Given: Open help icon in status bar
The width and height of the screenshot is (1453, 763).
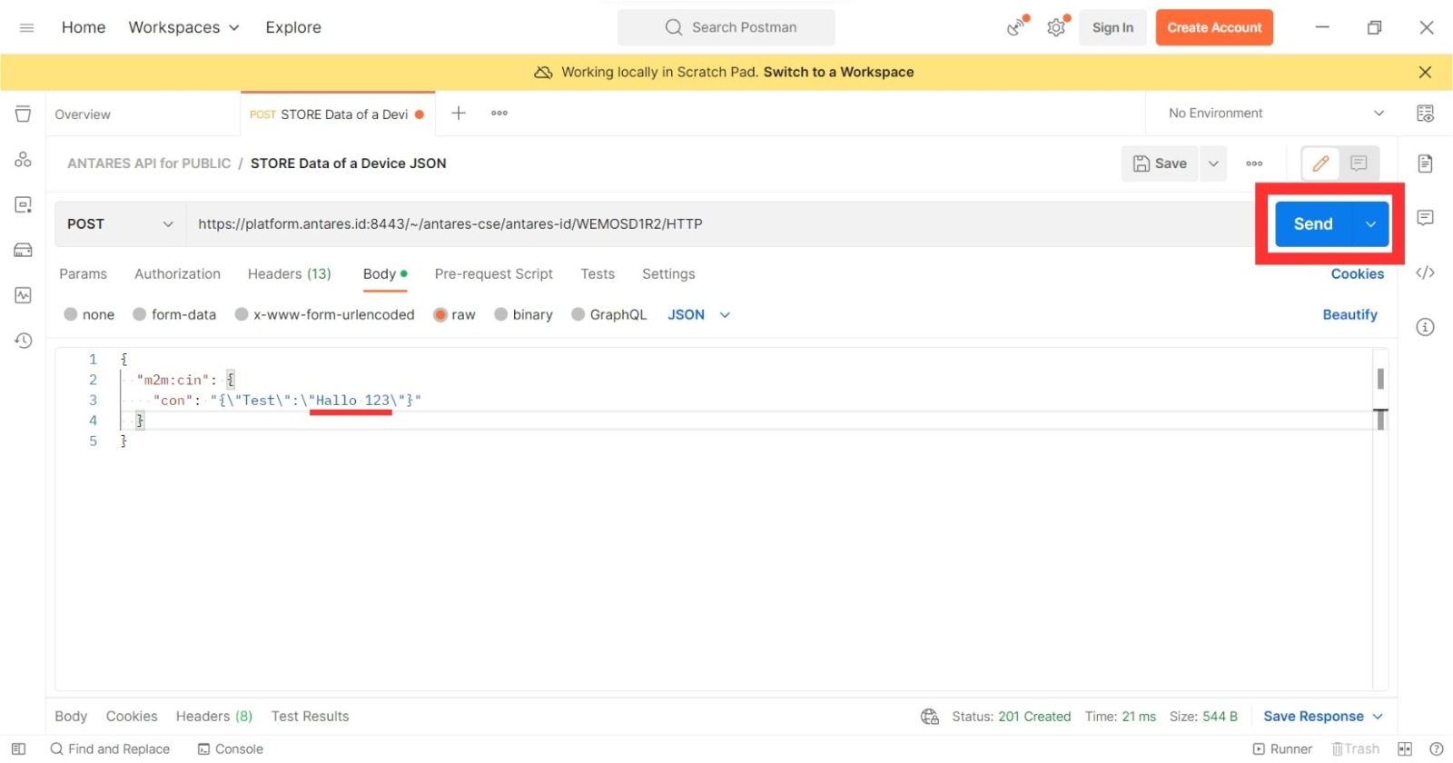Looking at the screenshot, I should click(1436, 749).
